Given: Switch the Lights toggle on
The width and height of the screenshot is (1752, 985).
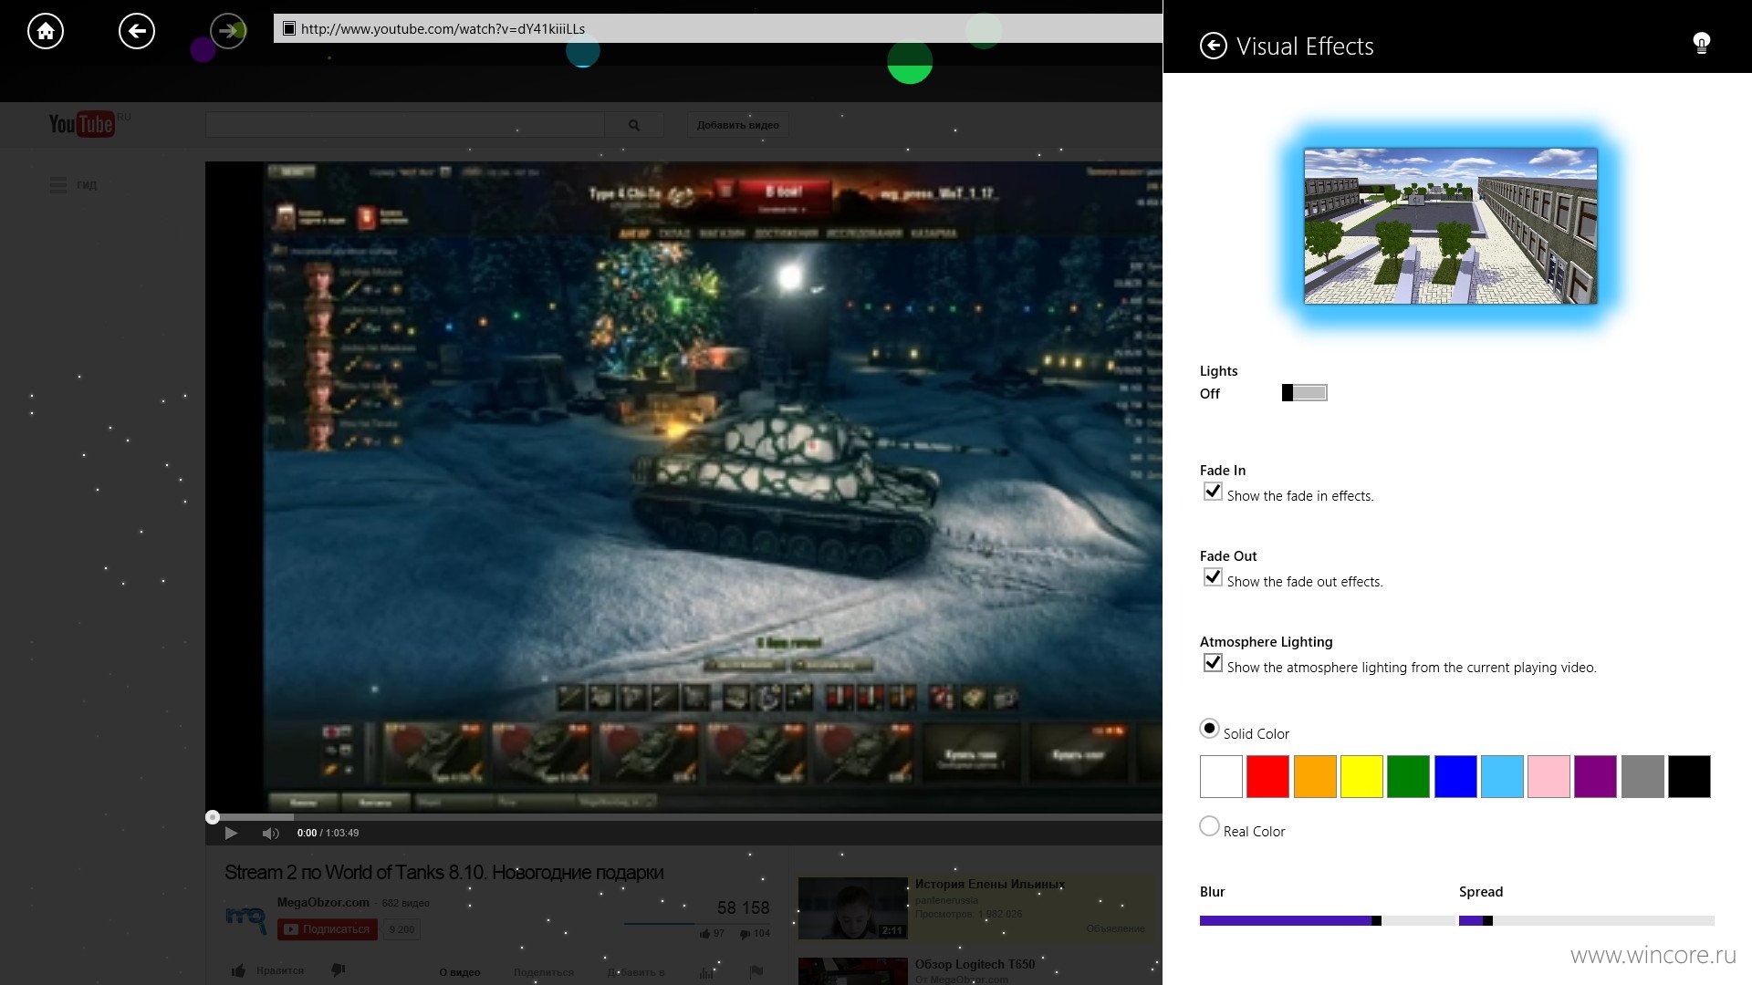Looking at the screenshot, I should pos(1304,393).
